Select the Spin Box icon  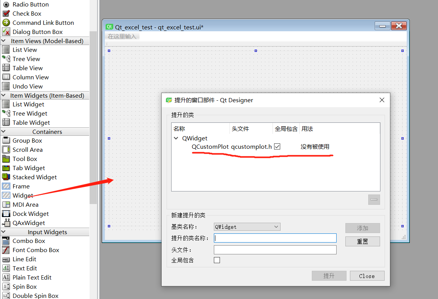coord(6,286)
